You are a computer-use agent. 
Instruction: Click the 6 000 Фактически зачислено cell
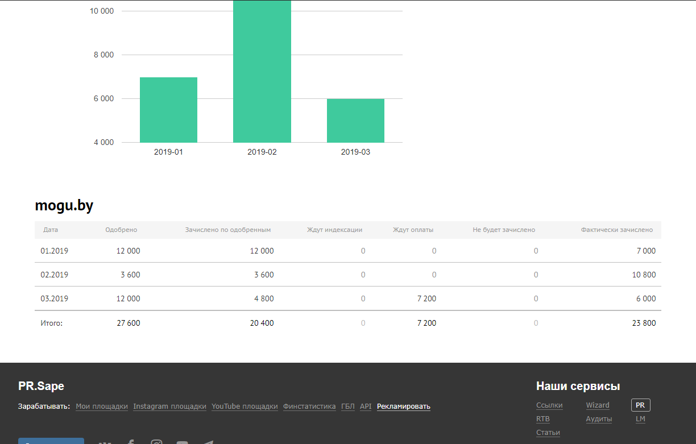[646, 298]
